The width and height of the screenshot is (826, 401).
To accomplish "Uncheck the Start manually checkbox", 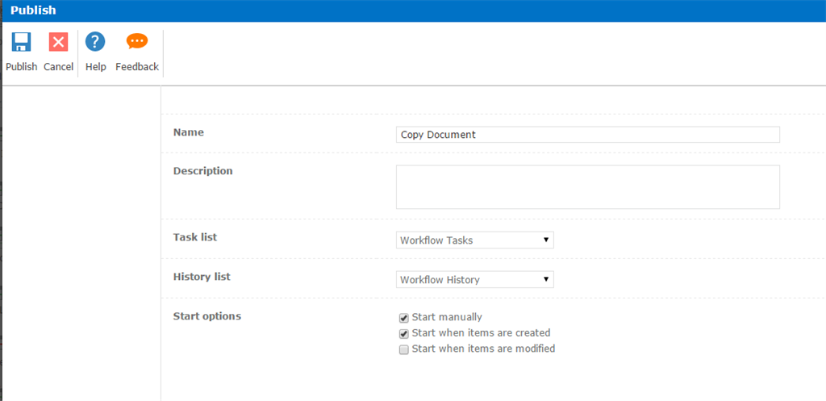I will tap(404, 318).
